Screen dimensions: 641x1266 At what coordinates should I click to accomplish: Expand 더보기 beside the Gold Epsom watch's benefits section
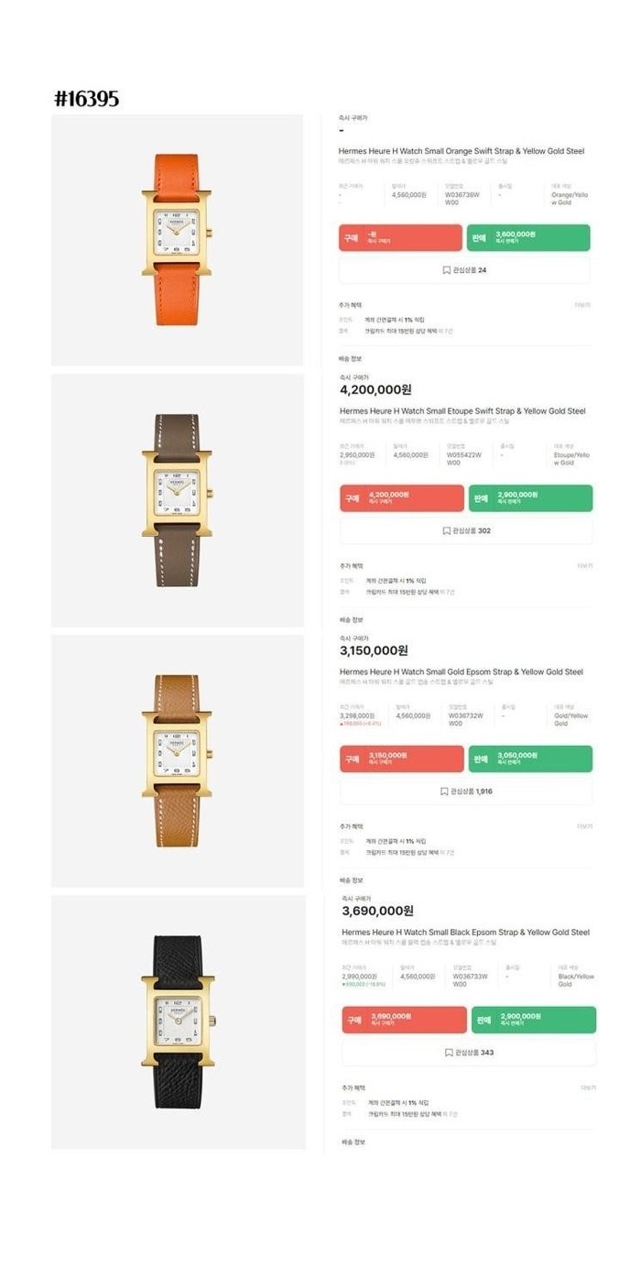[x=584, y=826]
